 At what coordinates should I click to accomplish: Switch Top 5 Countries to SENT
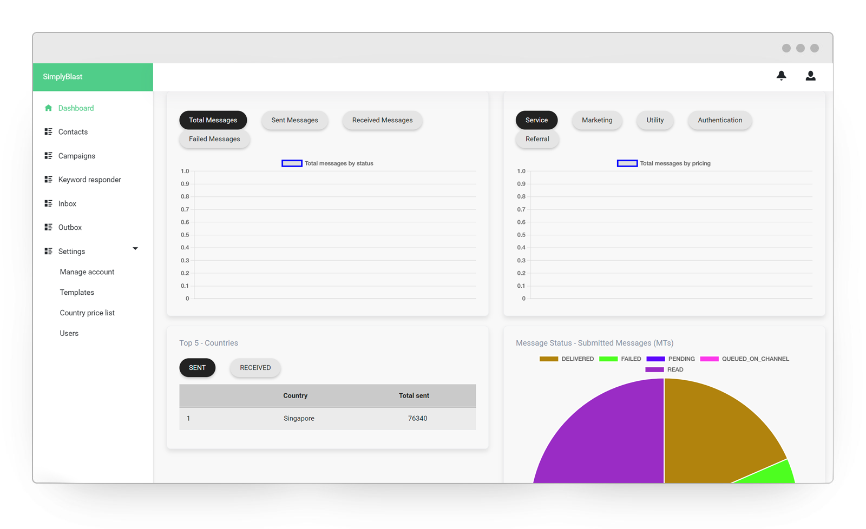pyautogui.click(x=197, y=368)
